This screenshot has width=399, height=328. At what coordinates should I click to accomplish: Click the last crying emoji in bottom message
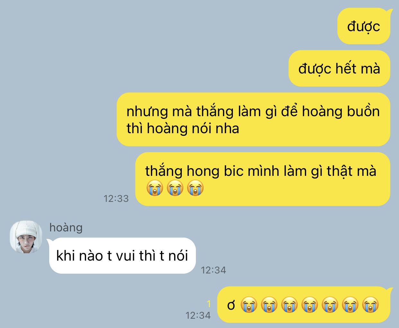370,305
